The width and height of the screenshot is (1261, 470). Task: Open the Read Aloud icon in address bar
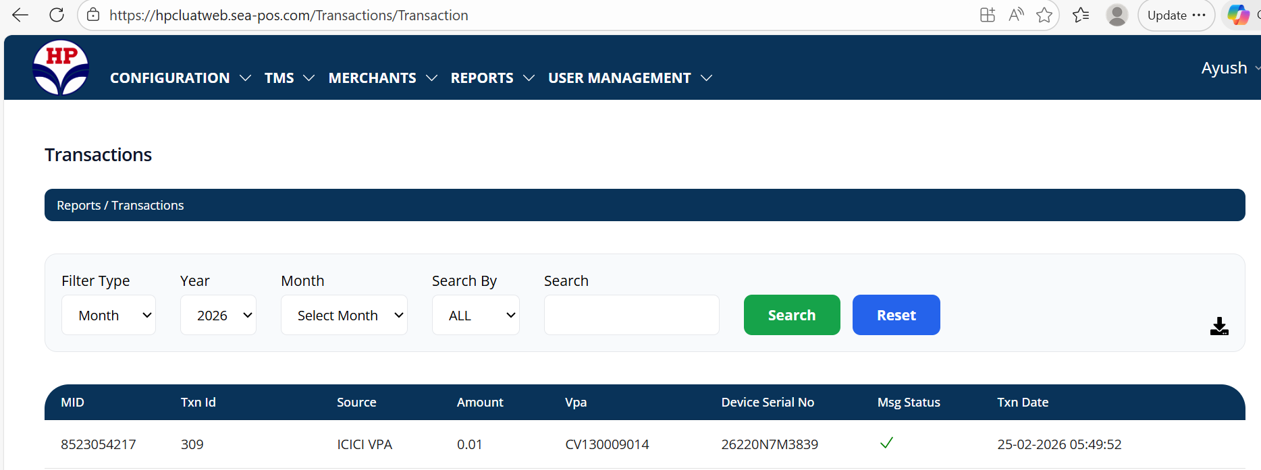[1016, 15]
